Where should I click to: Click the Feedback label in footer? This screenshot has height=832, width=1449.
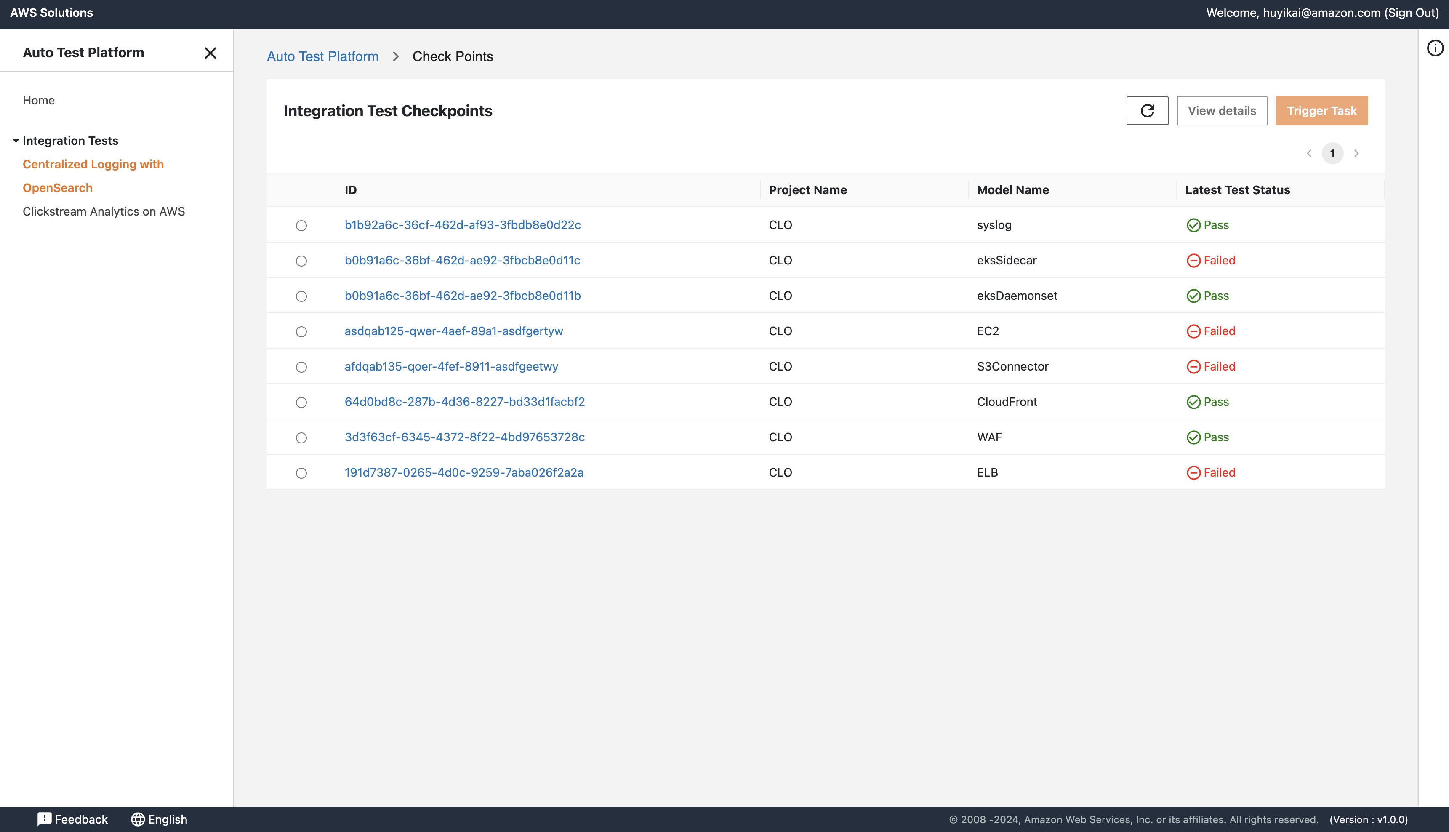pos(81,819)
